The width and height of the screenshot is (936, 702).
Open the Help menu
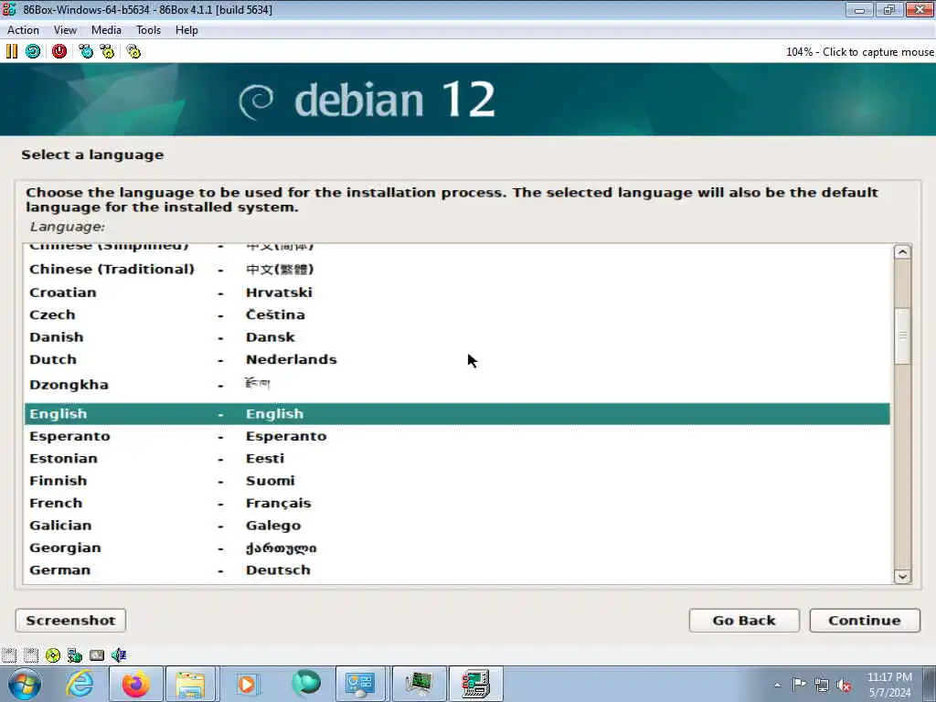[x=186, y=30]
